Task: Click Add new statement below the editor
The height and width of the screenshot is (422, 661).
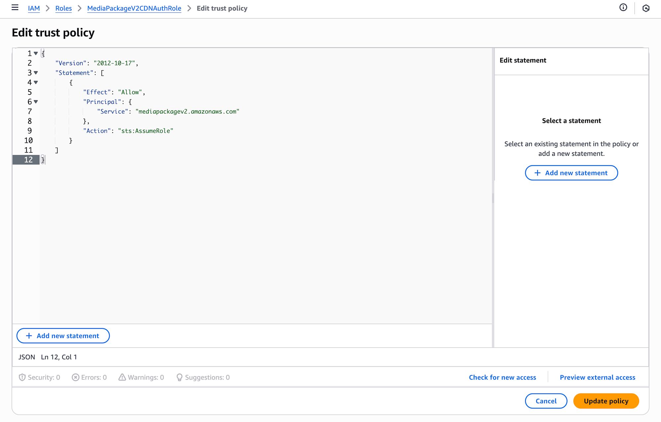Action: 63,336
